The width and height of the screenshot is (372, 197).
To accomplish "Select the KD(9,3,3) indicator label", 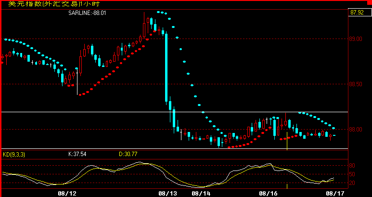I will pyautogui.click(x=14, y=155).
